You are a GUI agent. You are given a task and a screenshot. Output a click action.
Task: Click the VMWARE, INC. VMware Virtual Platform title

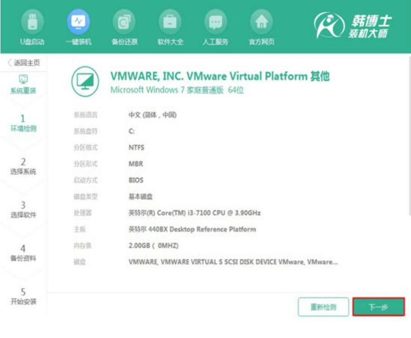220,76
